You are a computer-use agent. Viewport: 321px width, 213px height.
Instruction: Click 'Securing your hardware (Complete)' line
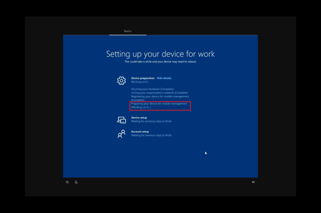point(152,89)
